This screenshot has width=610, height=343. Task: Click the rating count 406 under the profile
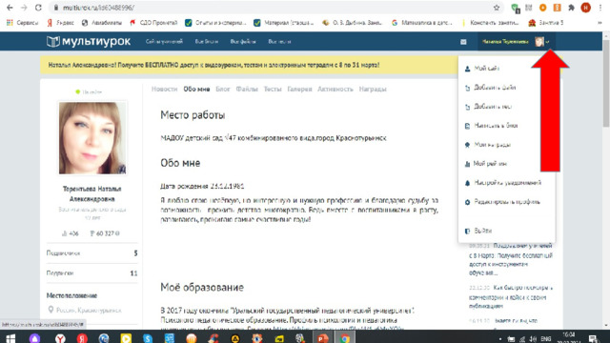coord(71,233)
